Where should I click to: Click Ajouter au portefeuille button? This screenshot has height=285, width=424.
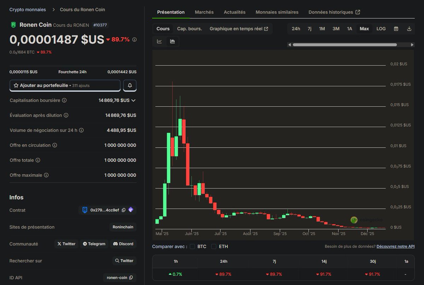point(65,85)
